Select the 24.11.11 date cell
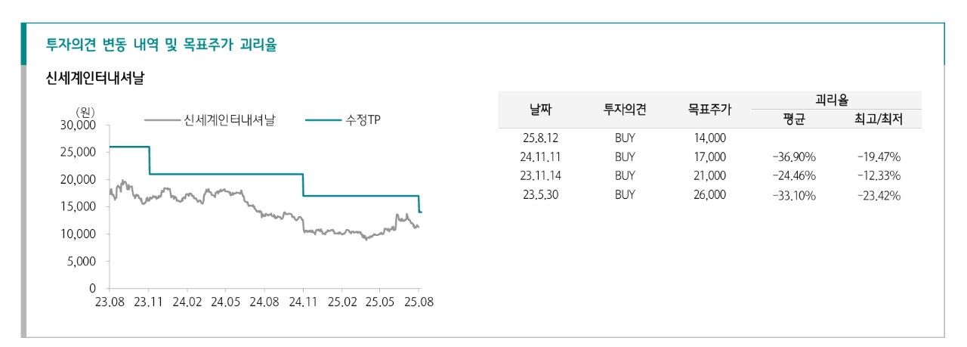Image resolution: width=967 pixels, height=347 pixels. (x=540, y=157)
